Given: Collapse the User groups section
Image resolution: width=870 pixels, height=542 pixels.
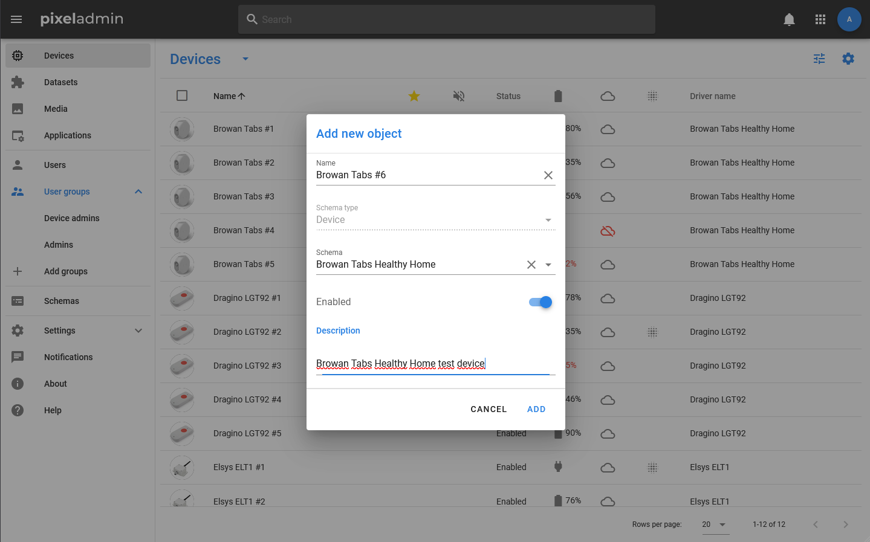Looking at the screenshot, I should click(x=138, y=192).
